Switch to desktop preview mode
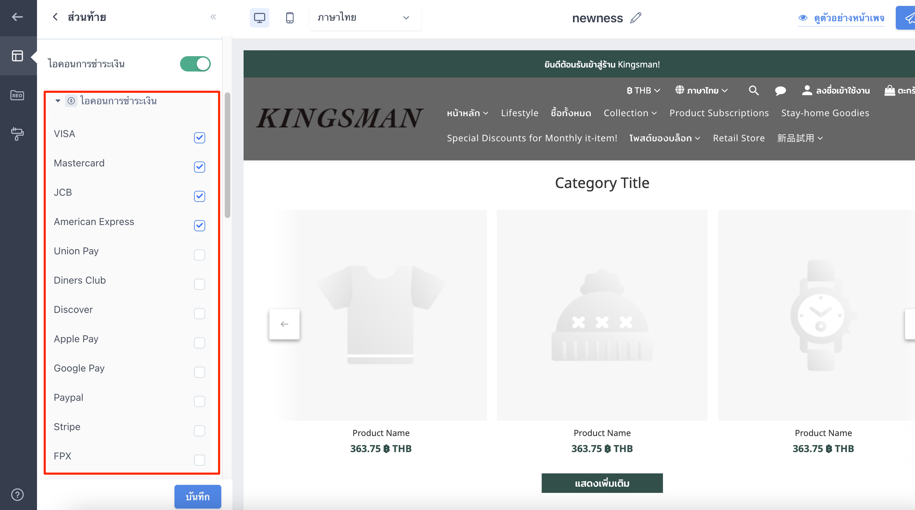The height and width of the screenshot is (510, 915). coord(259,17)
